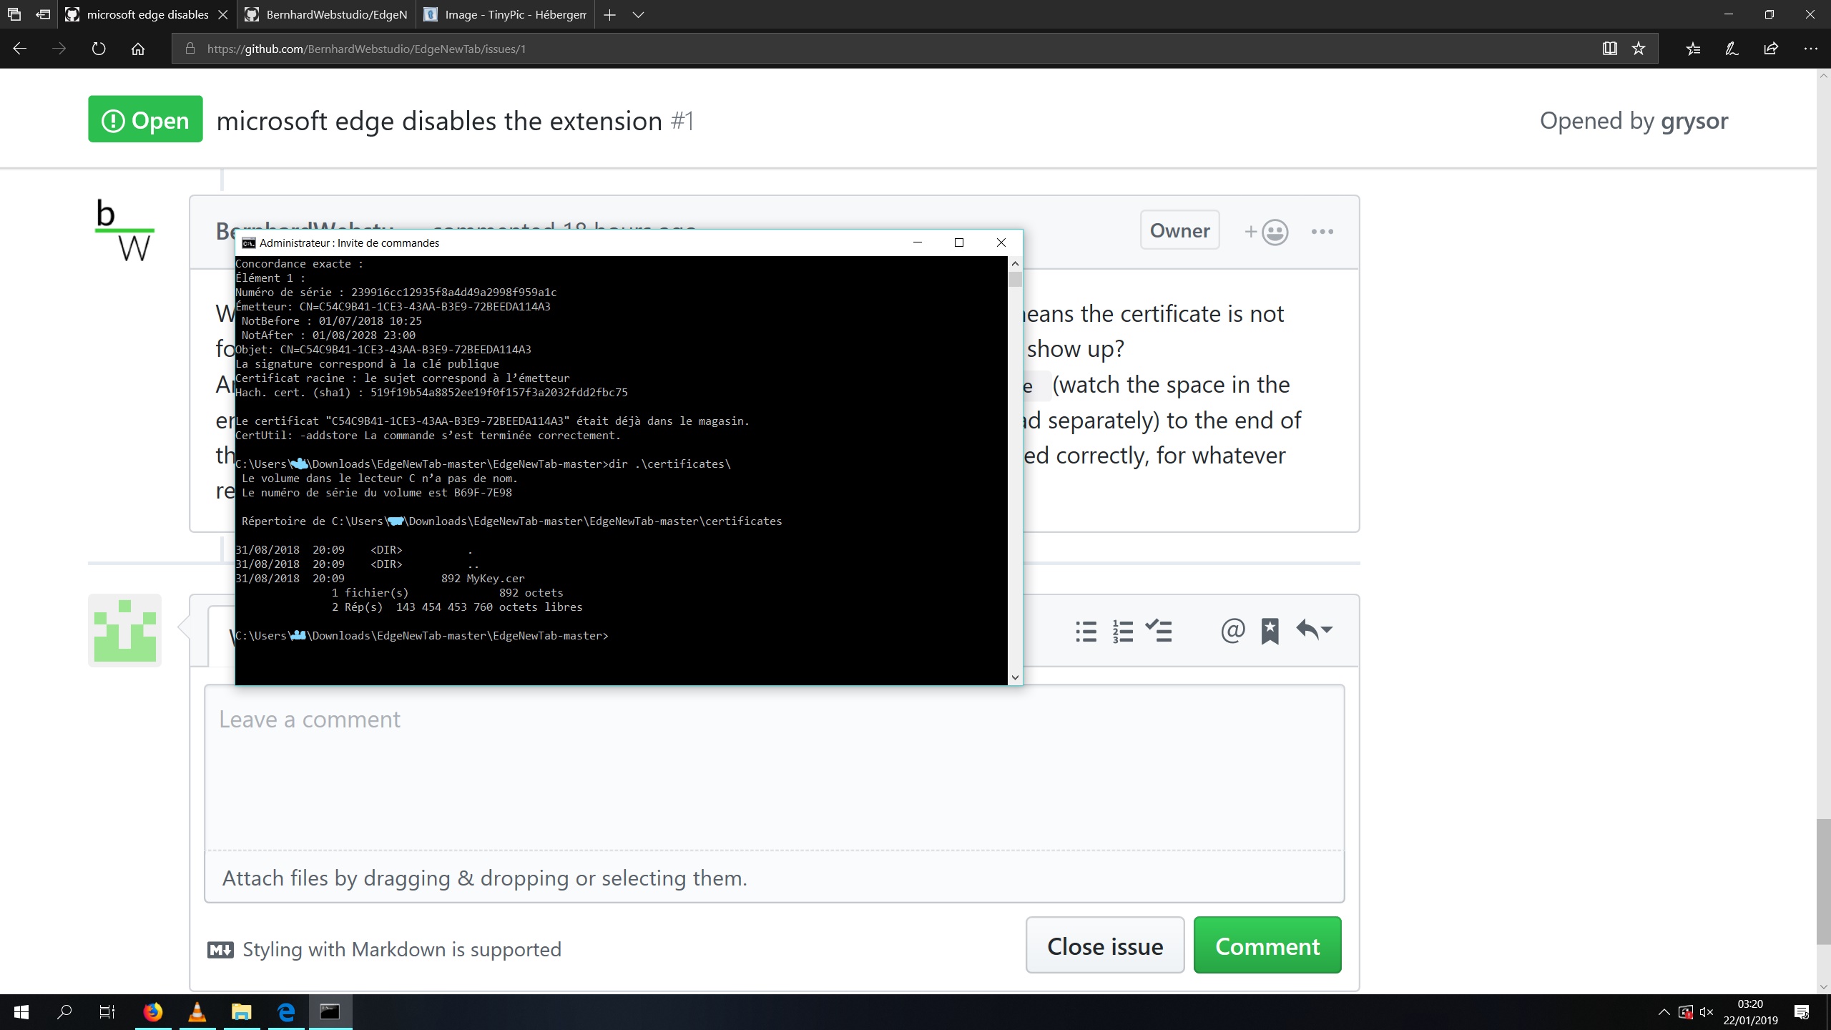1831x1030 pixels.
Task: Open the comment options kebab menu
Action: [1322, 231]
